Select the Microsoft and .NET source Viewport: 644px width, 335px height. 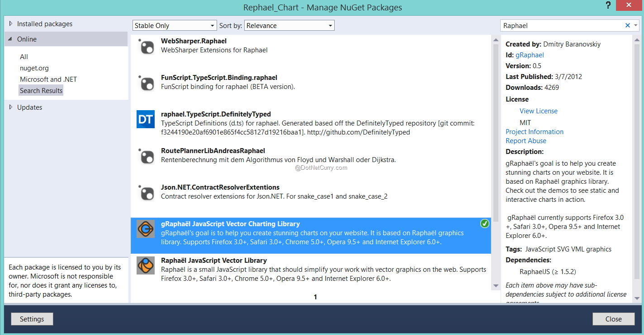pos(48,79)
